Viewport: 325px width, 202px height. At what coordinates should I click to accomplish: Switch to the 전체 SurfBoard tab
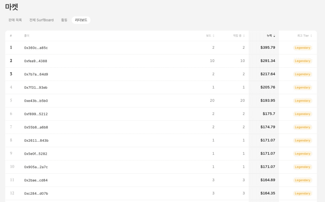pyautogui.click(x=41, y=20)
